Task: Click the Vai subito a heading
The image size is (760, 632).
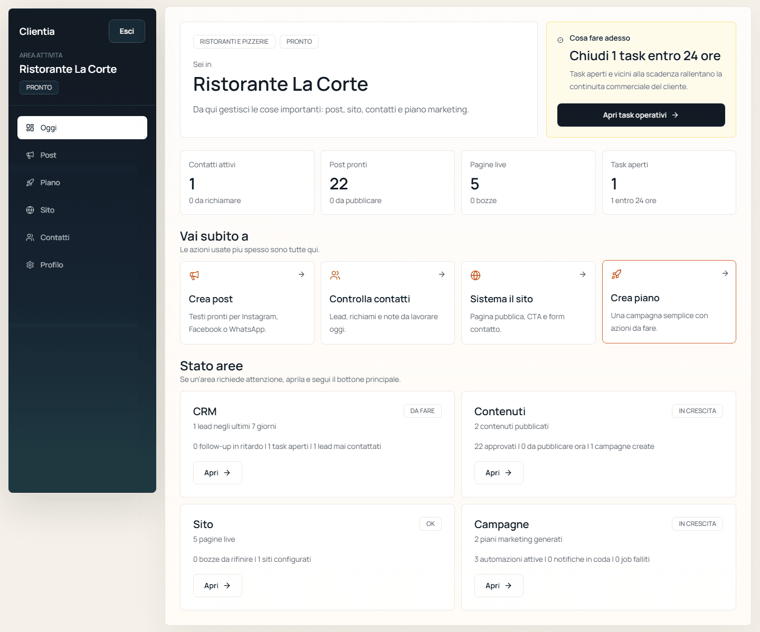Action: click(214, 236)
